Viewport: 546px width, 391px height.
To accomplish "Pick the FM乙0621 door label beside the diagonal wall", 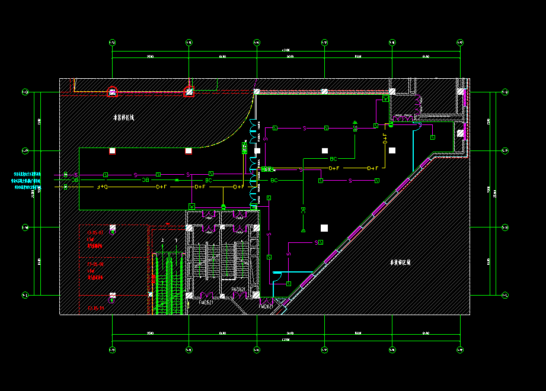I will pos(265,306).
